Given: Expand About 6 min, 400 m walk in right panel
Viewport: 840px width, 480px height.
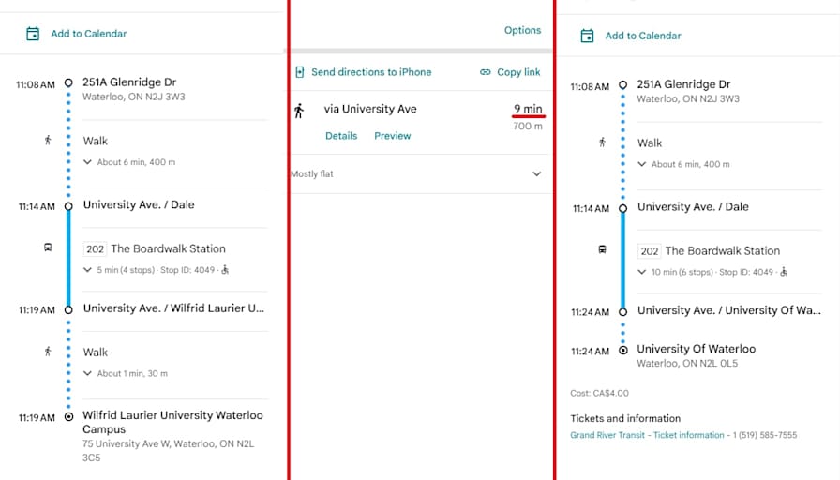Looking at the screenshot, I should click(x=642, y=164).
